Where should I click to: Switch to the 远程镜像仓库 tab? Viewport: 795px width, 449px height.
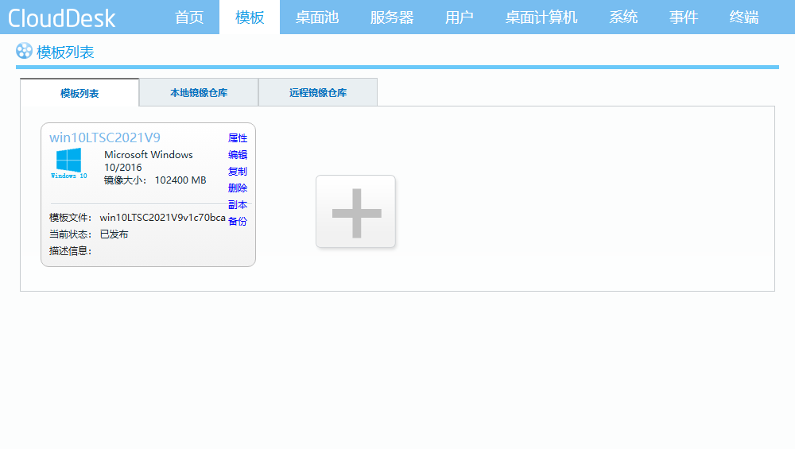tap(318, 93)
